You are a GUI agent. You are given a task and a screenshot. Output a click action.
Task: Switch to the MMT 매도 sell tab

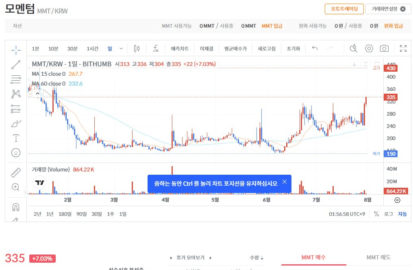(378, 257)
